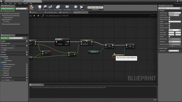Open the Variable Type dropdown
Image resolution: width=182 pixels, height=102 pixels.
[174, 15]
